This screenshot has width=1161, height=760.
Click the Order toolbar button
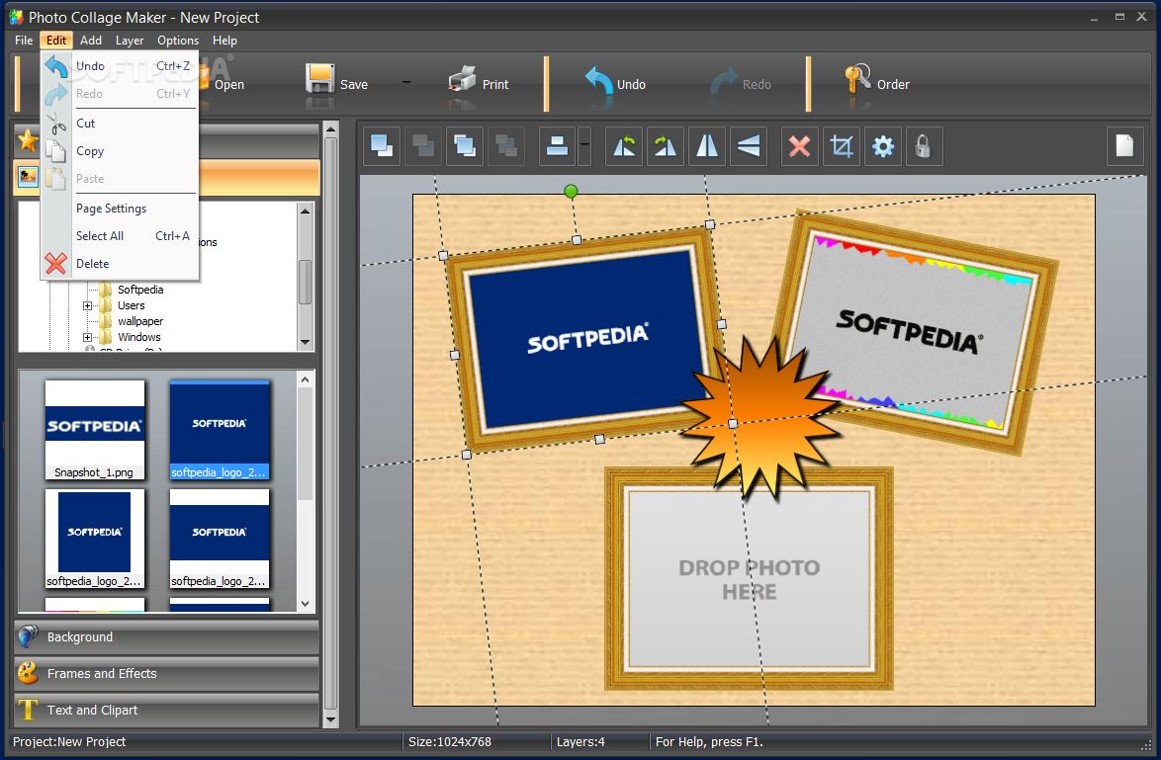(876, 84)
